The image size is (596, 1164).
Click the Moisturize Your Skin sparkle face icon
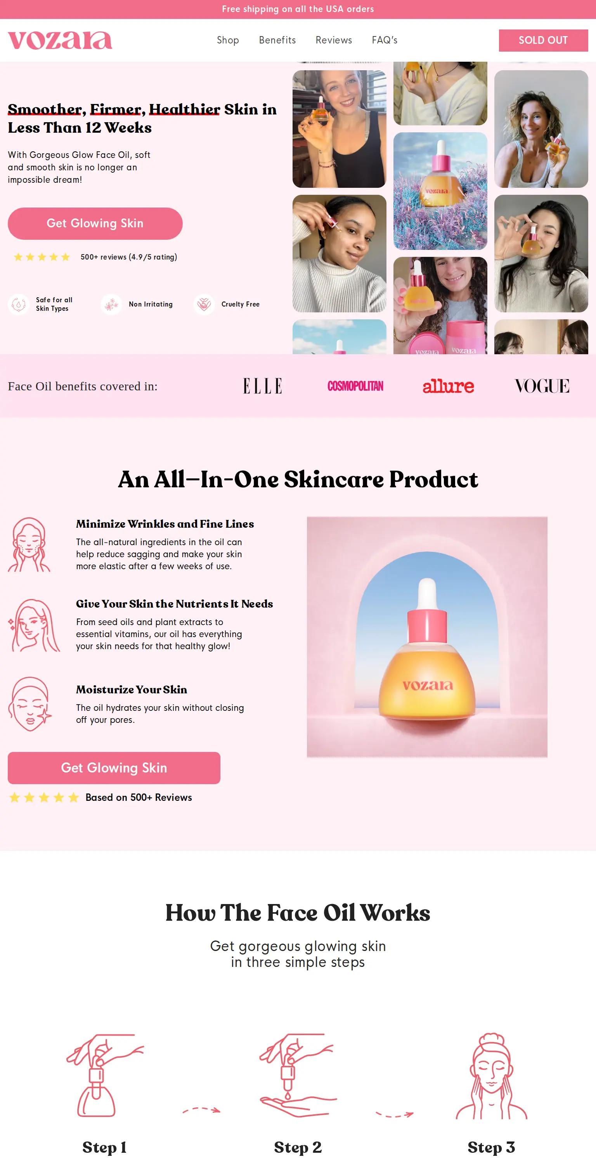point(30,703)
